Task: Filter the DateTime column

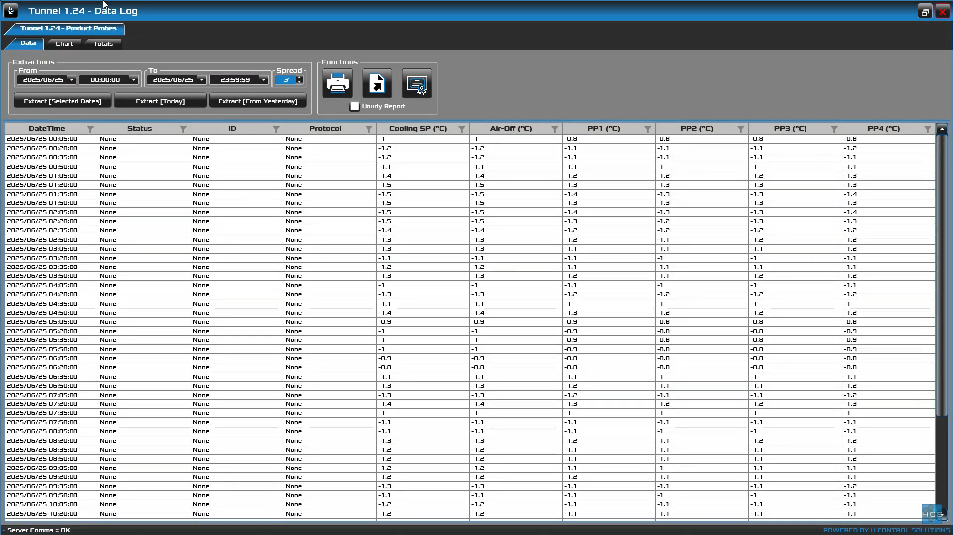Action: pos(90,129)
